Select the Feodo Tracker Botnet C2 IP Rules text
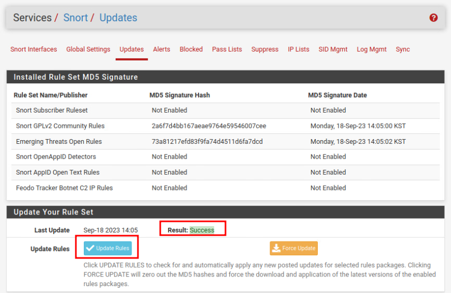This screenshot has height=293, width=451. (64, 188)
